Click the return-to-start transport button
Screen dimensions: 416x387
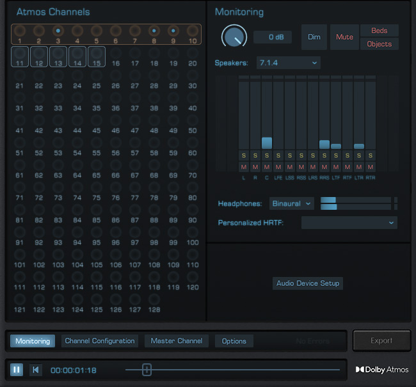[36, 370]
